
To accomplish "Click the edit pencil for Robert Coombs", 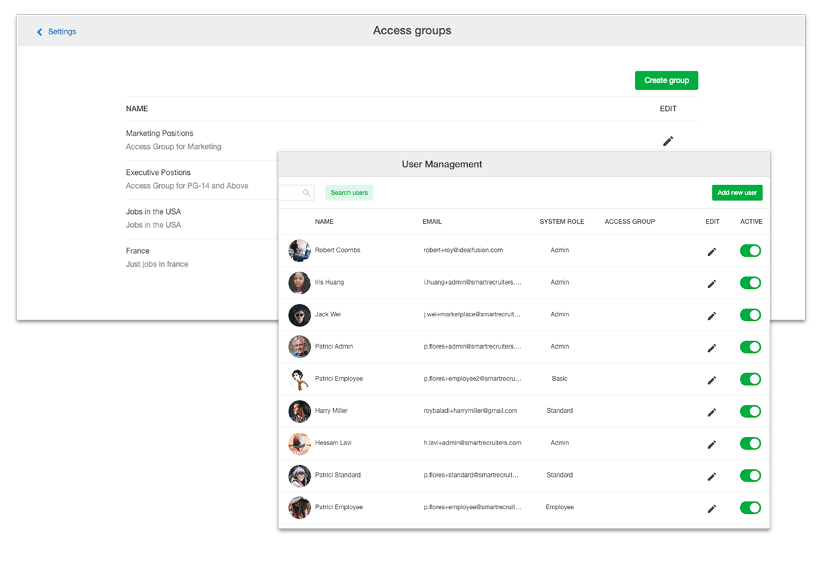I will pos(711,252).
